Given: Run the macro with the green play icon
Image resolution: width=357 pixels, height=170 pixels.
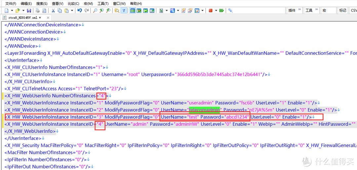Looking at the screenshot, I should (221, 11).
